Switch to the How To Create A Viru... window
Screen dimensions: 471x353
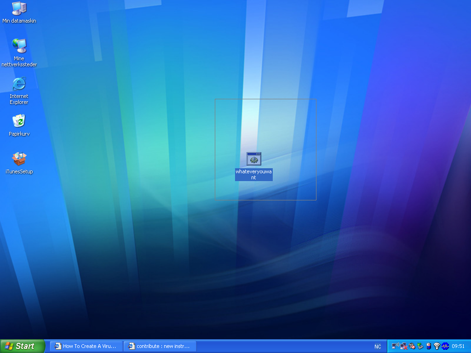pos(86,346)
